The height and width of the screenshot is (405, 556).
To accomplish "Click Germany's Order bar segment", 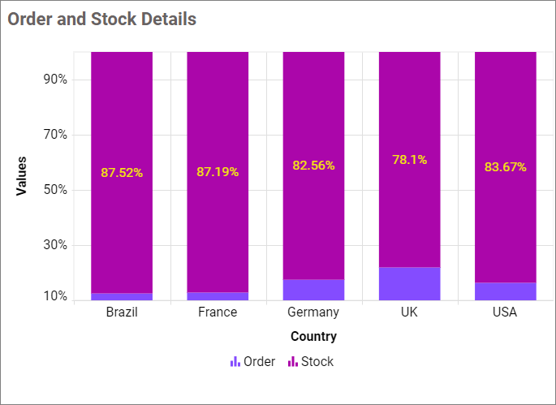I will (313, 290).
